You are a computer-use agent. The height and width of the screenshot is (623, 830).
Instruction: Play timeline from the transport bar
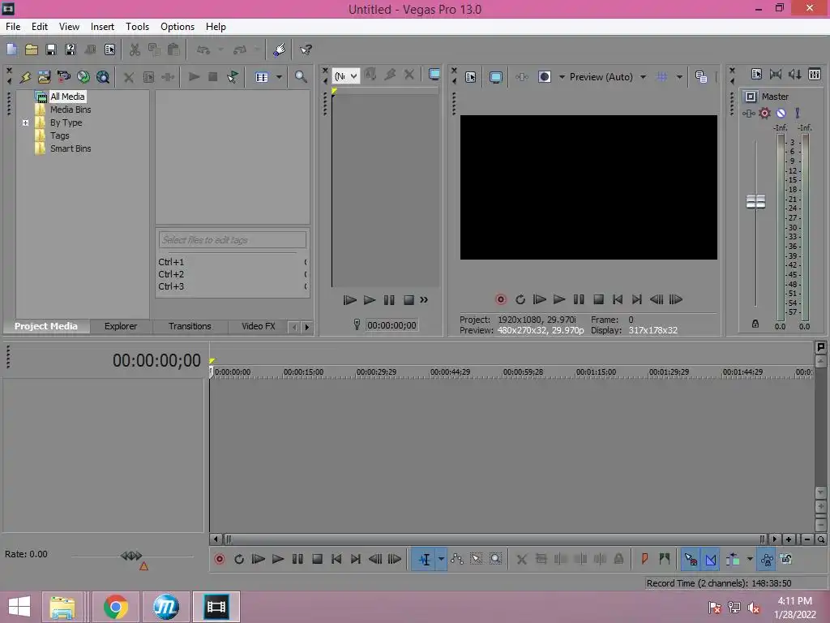point(278,559)
